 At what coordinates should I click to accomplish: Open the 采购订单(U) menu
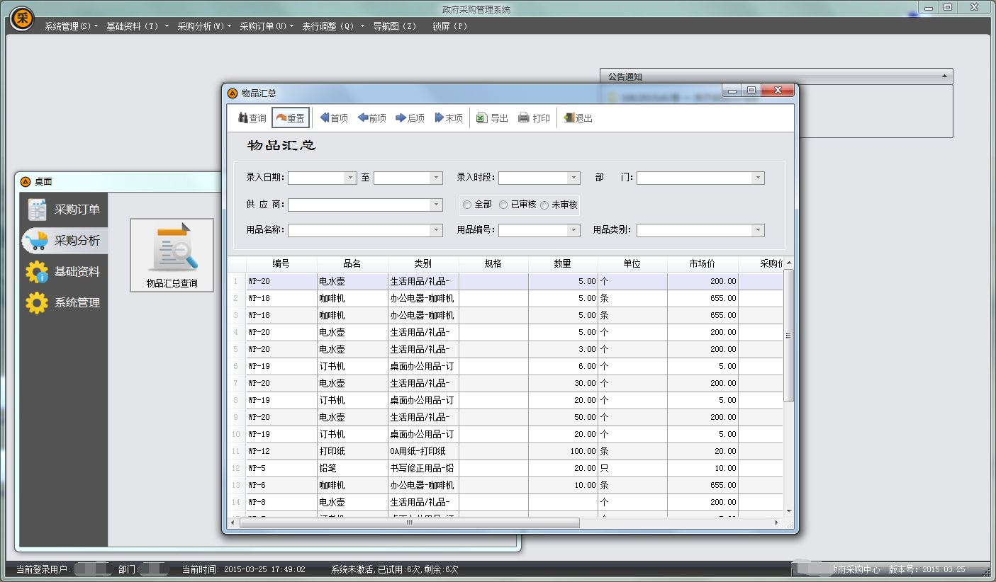(266, 26)
